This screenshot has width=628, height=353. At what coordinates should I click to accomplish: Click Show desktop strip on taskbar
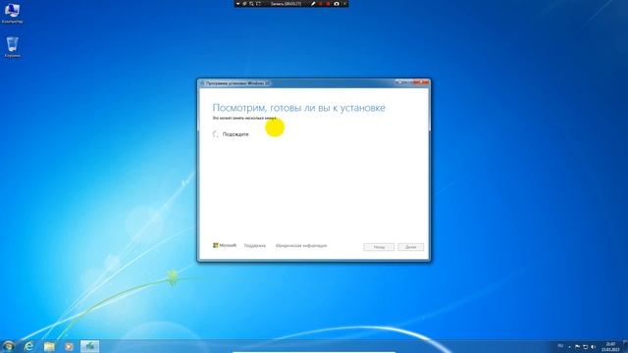click(x=625, y=346)
